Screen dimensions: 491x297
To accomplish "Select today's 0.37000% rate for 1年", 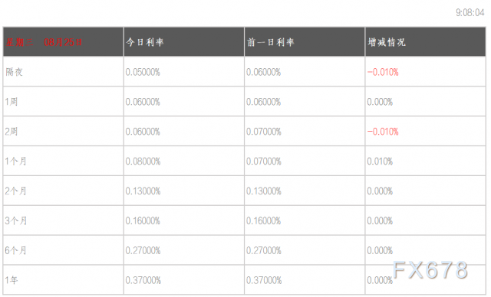I will click(x=143, y=280).
